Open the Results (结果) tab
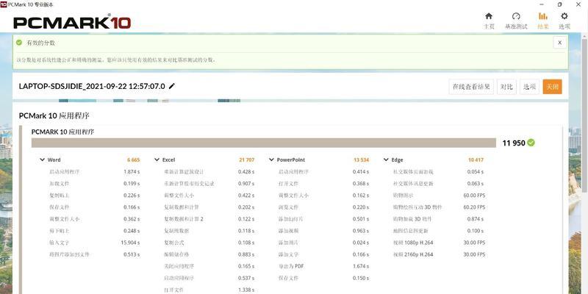This screenshot has width=588, height=294. tap(542, 21)
